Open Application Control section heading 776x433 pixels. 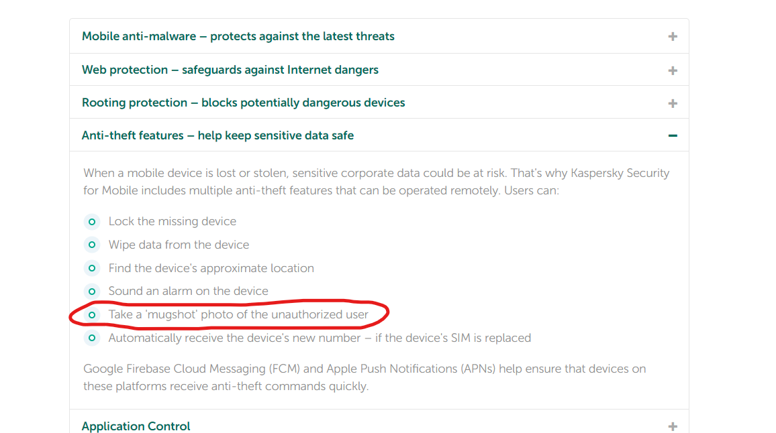tap(136, 426)
